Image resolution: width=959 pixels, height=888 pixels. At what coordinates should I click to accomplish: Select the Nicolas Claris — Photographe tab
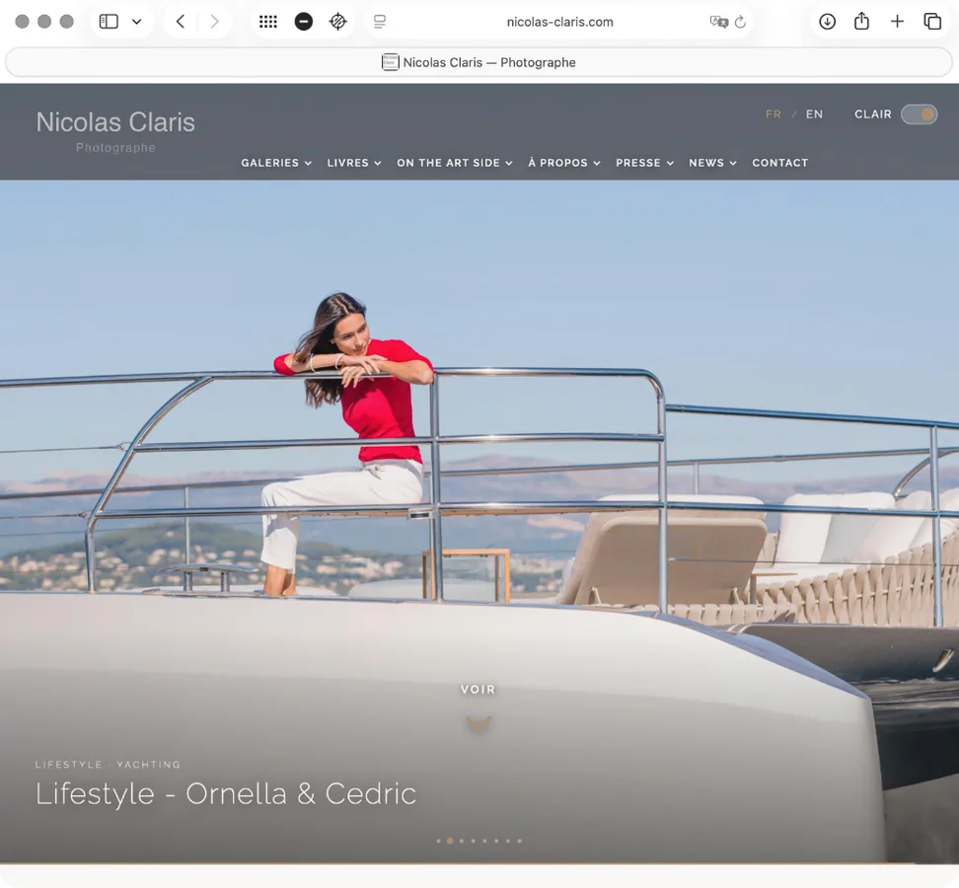479,62
